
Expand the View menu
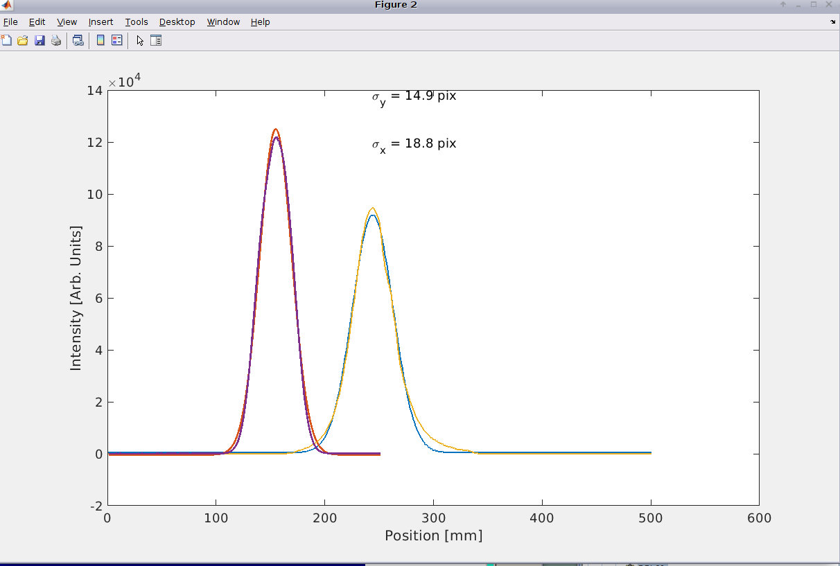point(67,22)
